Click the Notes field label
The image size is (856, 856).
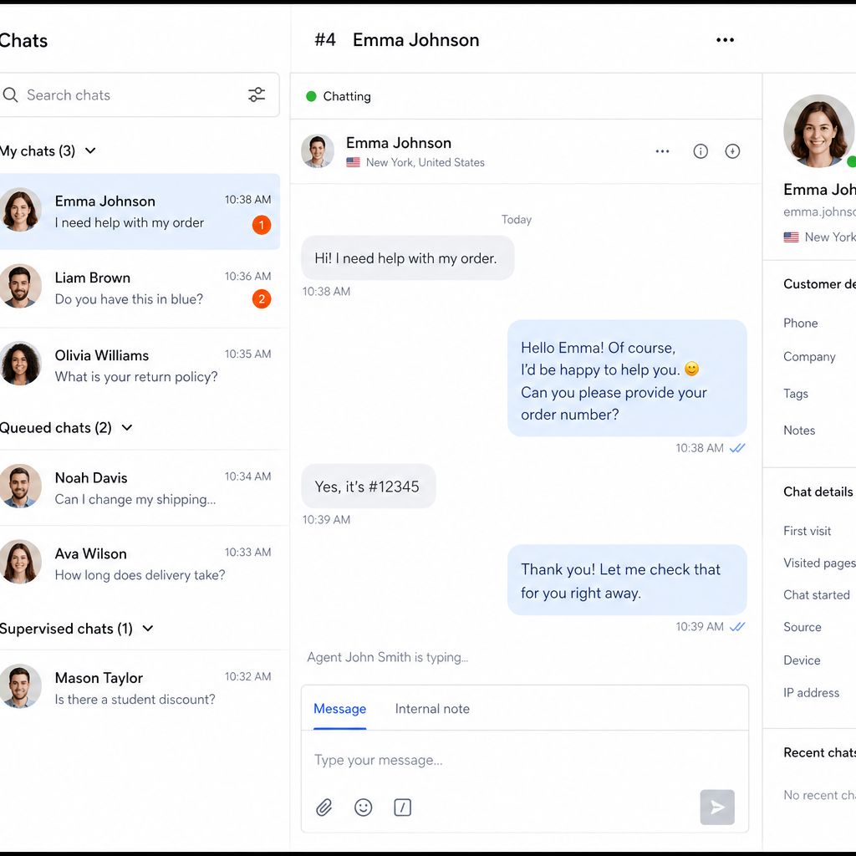799,431
